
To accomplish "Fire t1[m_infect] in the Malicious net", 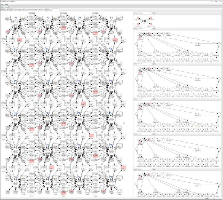I will click(138, 18).
